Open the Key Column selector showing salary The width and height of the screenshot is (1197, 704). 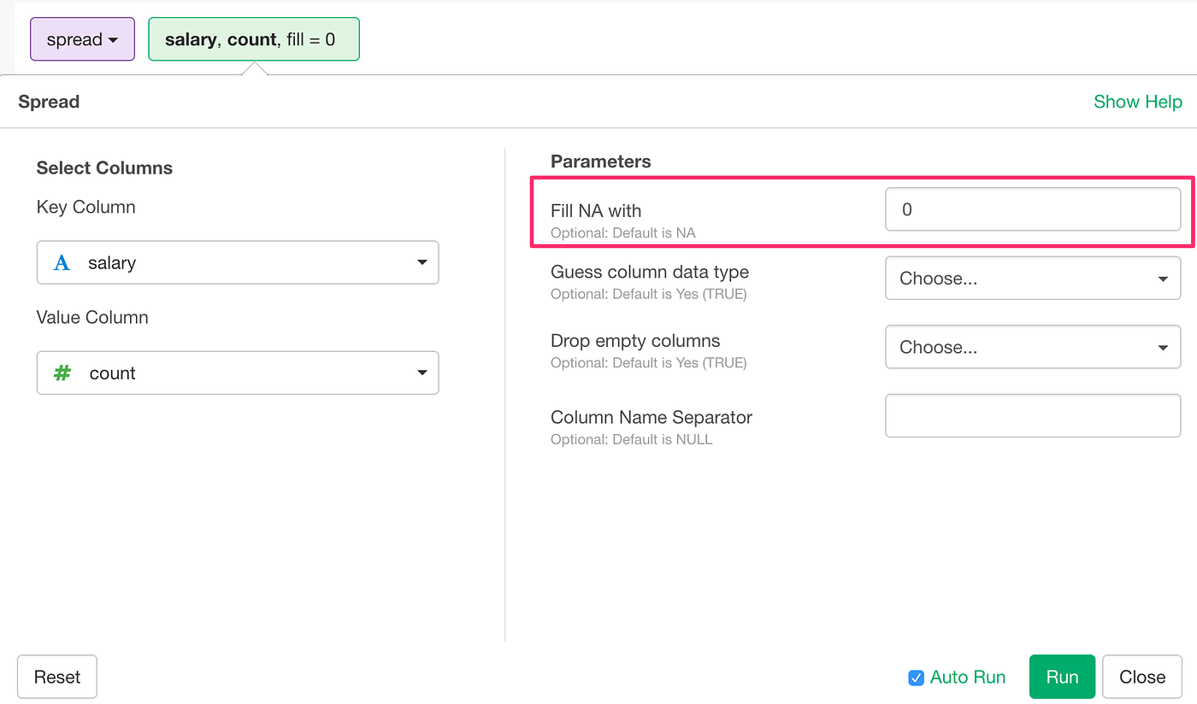tap(238, 262)
